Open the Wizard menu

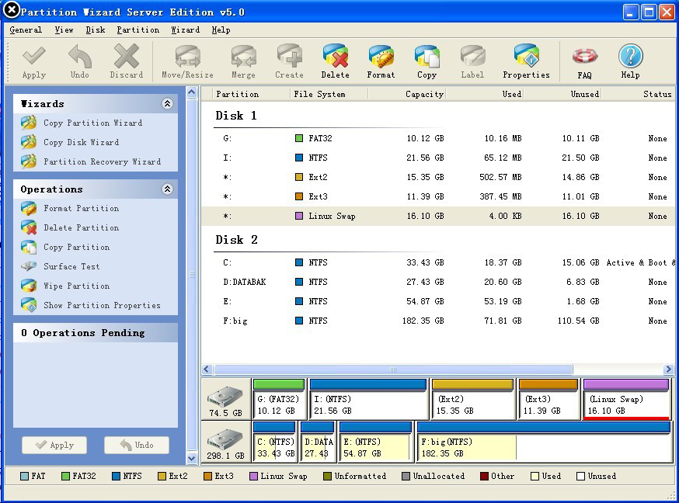[186, 29]
